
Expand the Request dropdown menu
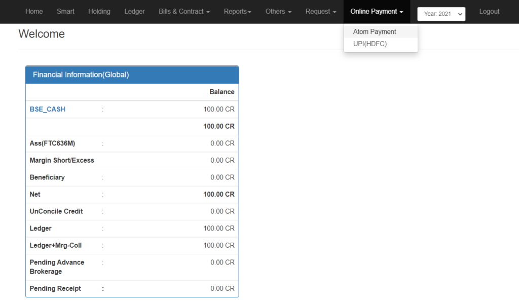pos(321,12)
